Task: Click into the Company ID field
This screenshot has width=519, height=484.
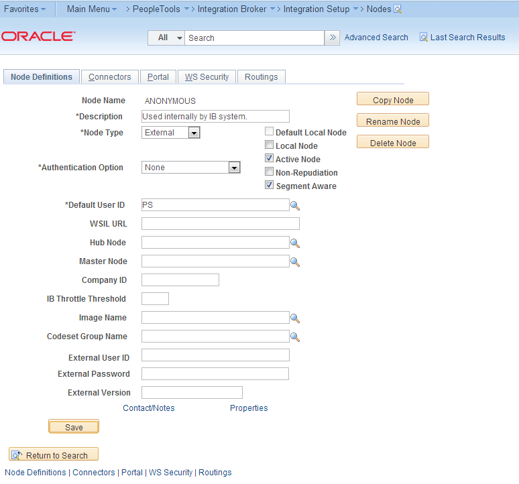Action: click(x=180, y=280)
